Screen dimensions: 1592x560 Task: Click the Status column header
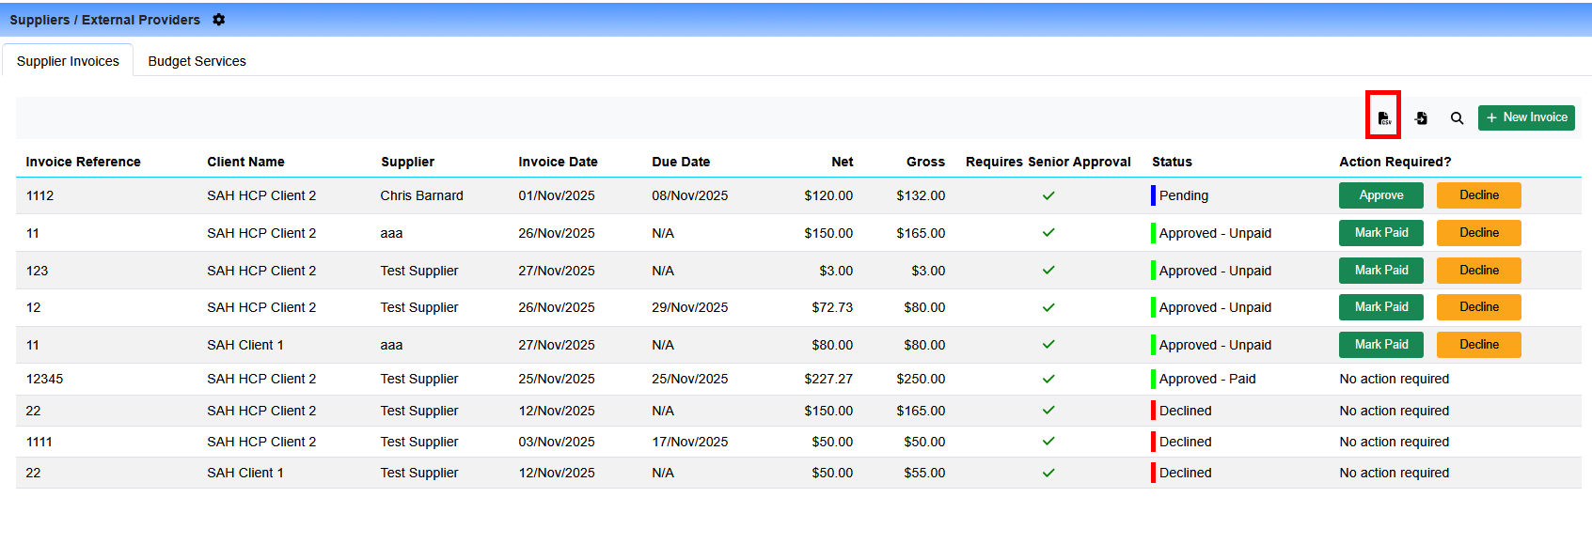click(1172, 162)
